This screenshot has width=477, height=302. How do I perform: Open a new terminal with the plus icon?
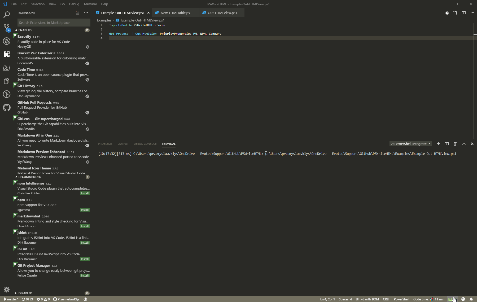coord(438,144)
